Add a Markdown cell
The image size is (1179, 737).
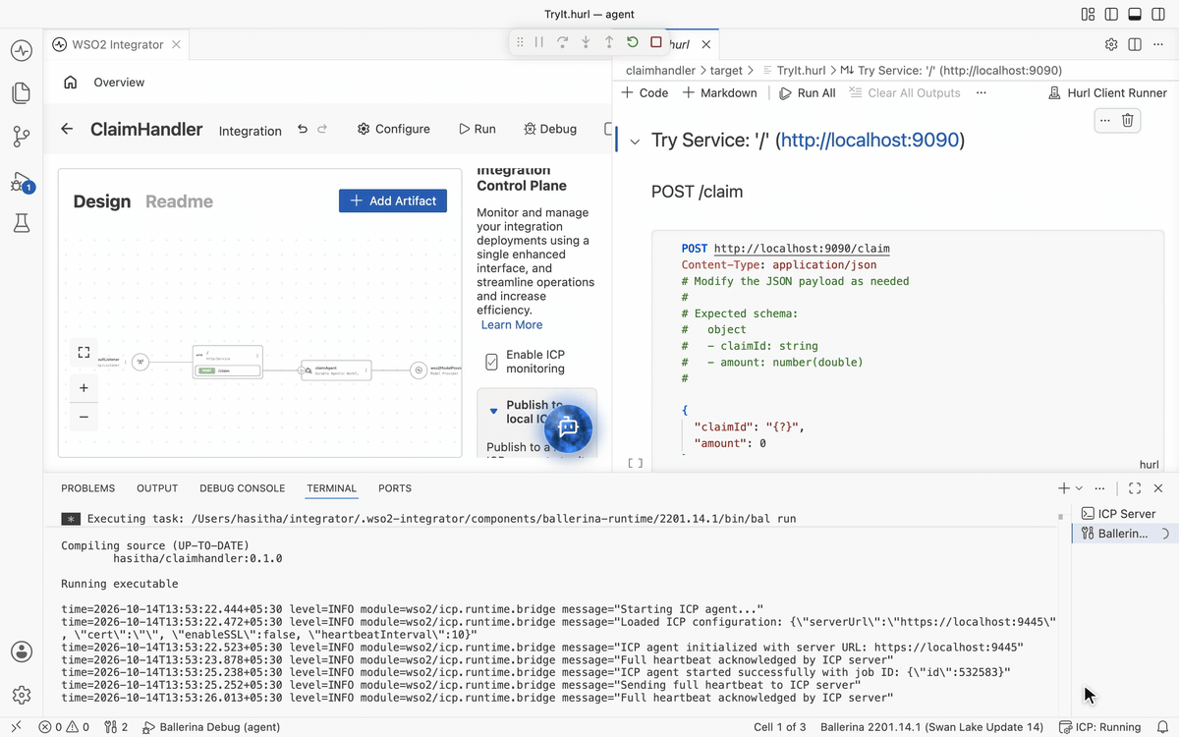[x=720, y=92]
